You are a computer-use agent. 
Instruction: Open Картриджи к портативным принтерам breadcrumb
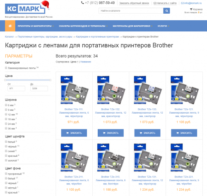(x=97, y=37)
